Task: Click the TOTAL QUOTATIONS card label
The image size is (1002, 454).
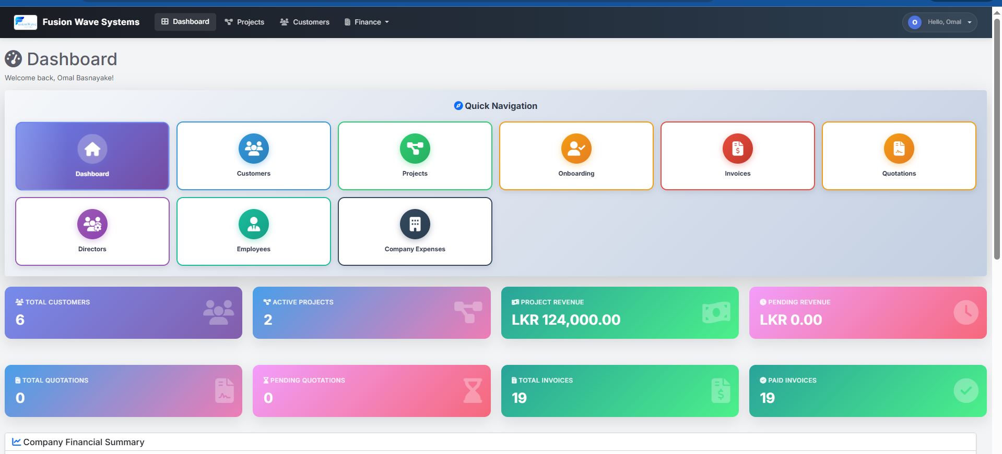Action: (x=55, y=381)
